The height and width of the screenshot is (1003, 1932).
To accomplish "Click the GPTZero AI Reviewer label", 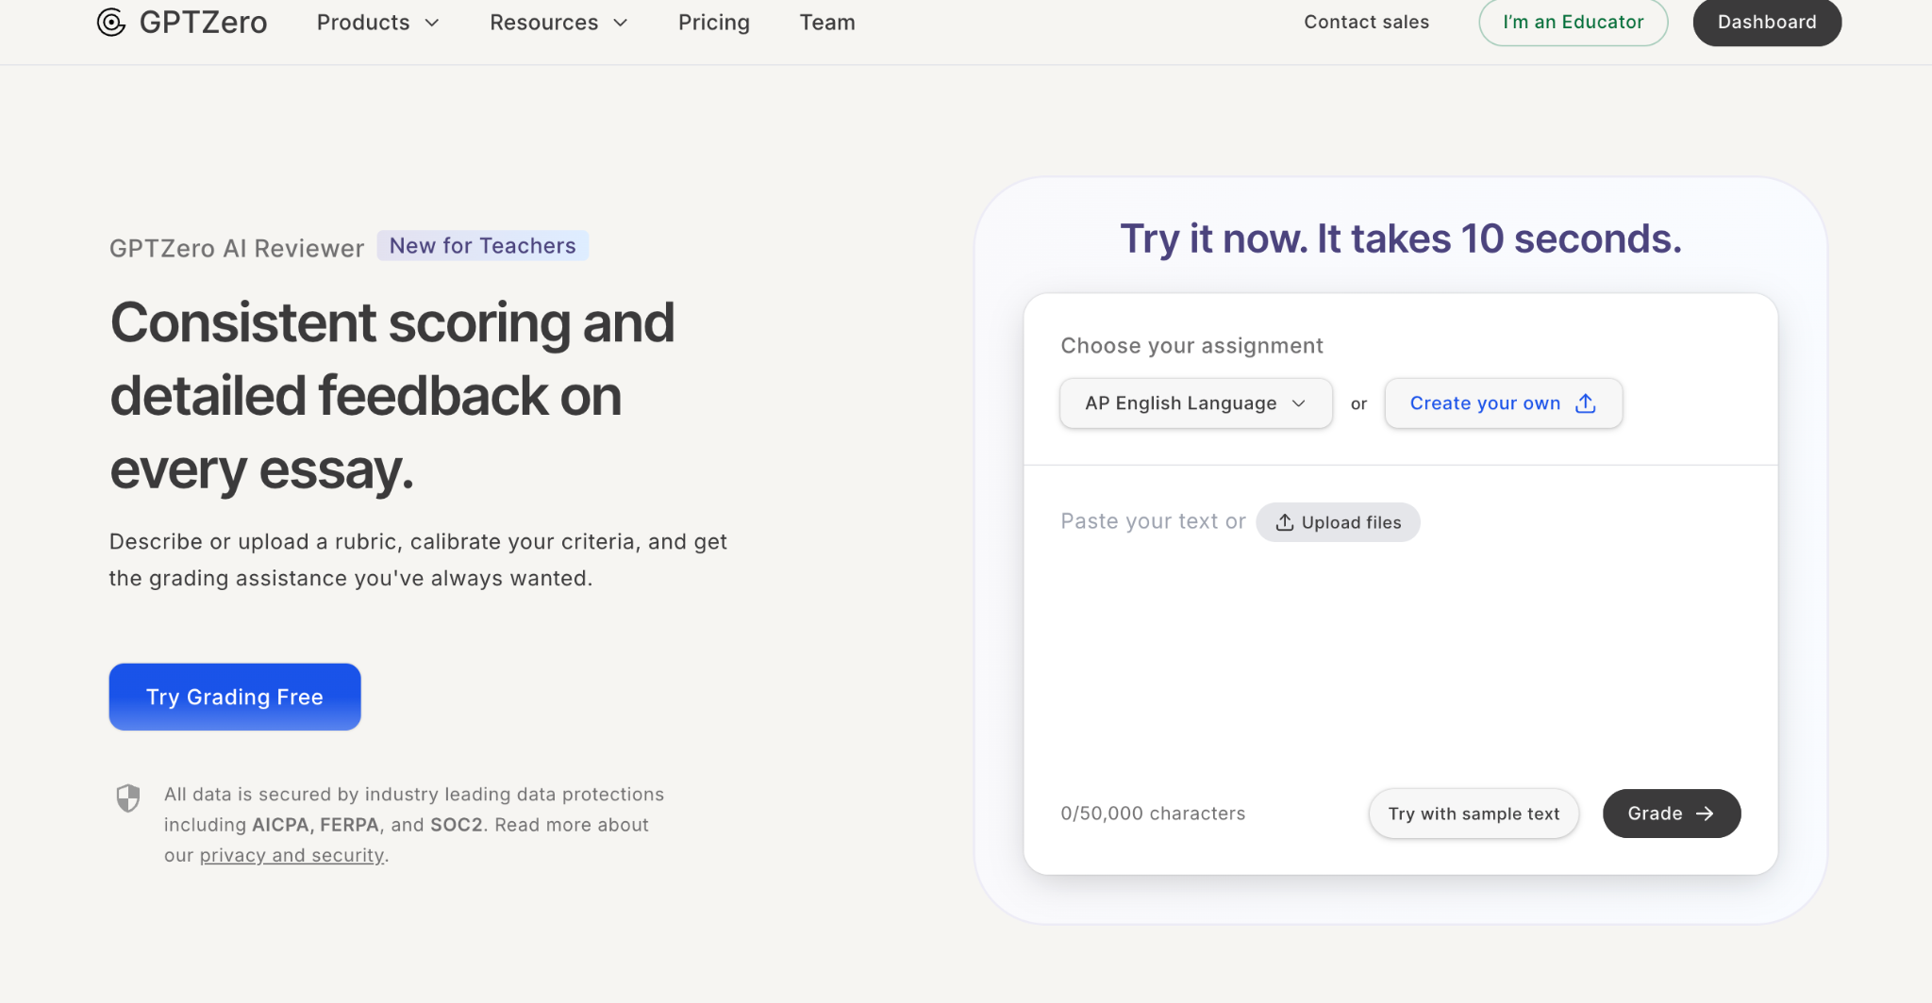I will [x=237, y=249].
